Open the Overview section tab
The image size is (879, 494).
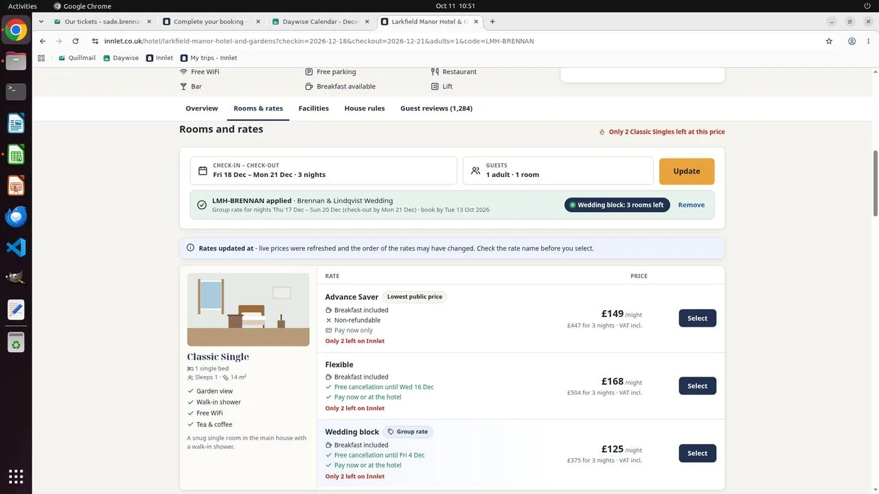click(201, 108)
